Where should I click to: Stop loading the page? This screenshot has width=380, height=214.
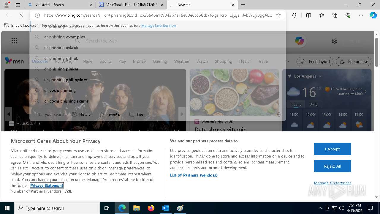(21, 15)
